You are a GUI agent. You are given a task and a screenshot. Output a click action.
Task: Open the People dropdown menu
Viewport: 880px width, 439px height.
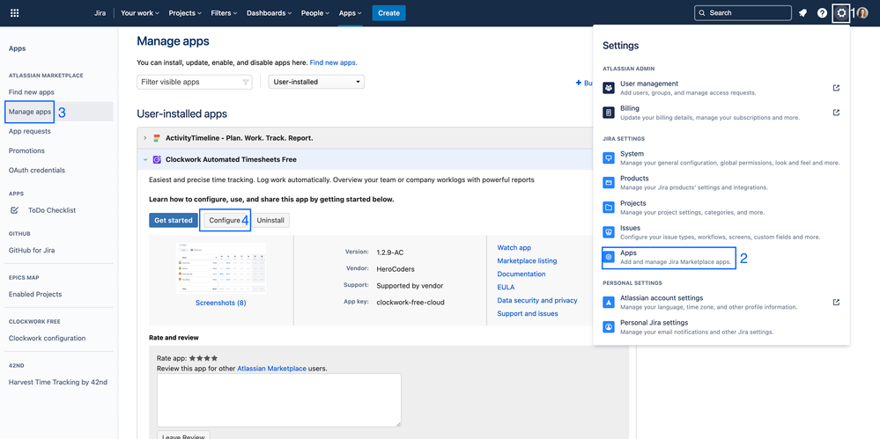(316, 13)
